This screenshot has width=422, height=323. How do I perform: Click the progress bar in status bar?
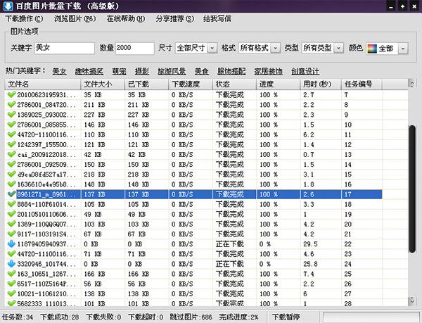pyautogui.click(x=371, y=317)
